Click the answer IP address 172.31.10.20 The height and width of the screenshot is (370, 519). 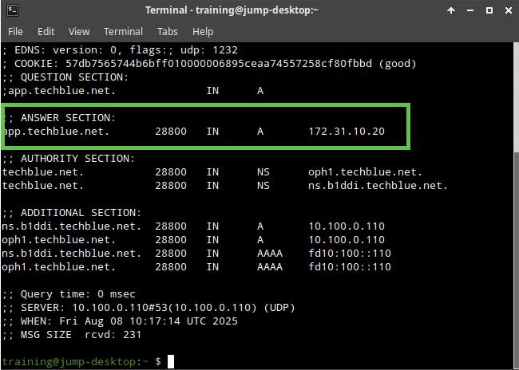346,130
